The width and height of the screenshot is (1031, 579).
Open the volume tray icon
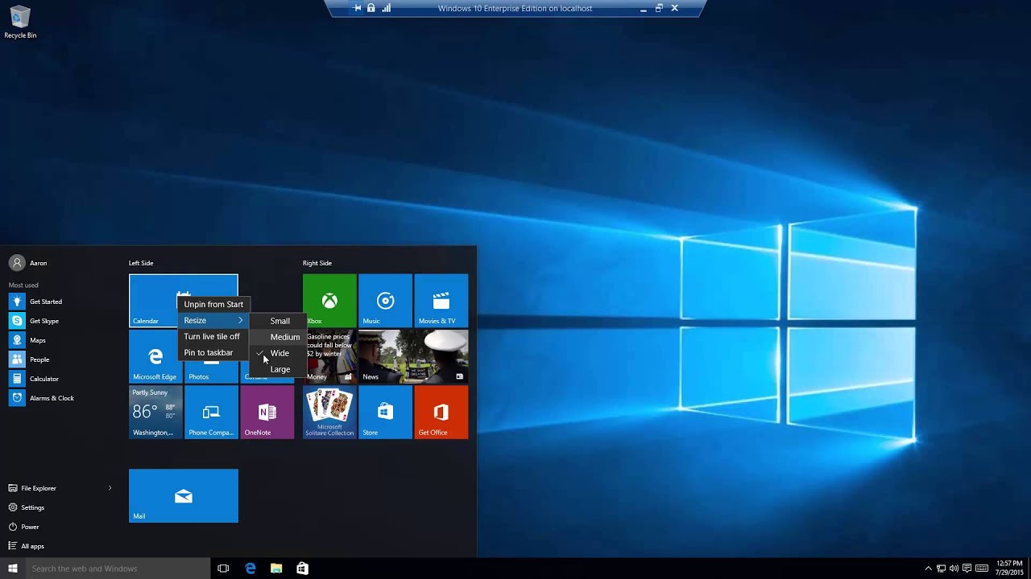954,569
